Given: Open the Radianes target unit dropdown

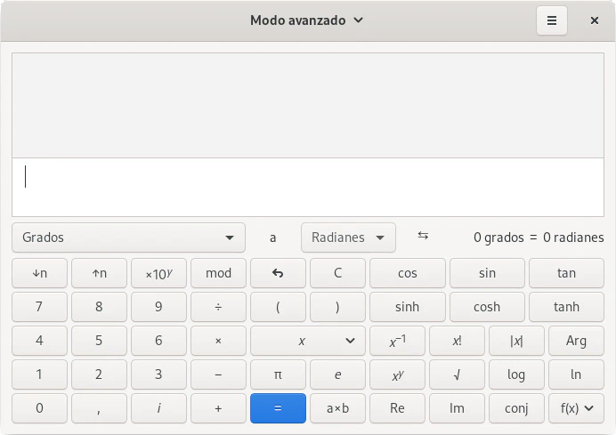Looking at the screenshot, I should point(348,238).
